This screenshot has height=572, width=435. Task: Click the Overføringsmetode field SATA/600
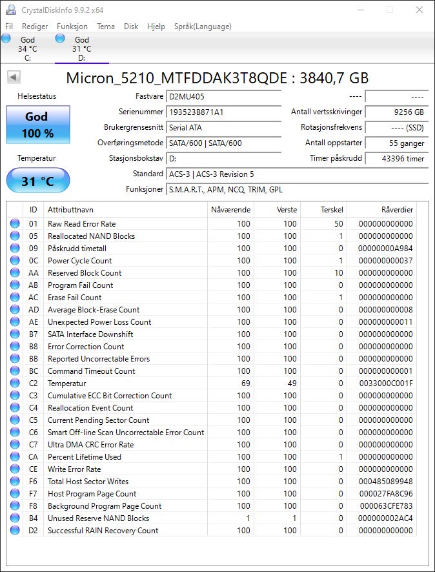[x=223, y=143]
